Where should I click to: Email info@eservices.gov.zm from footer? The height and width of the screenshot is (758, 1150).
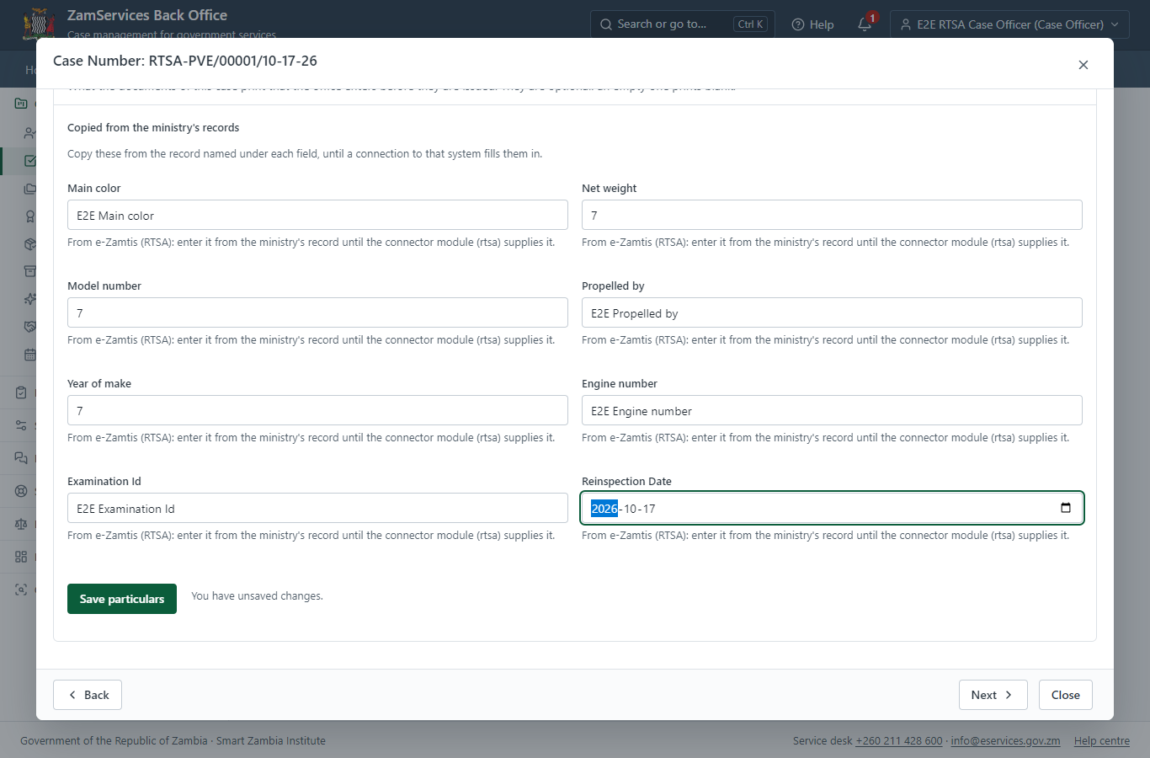[x=1005, y=741]
